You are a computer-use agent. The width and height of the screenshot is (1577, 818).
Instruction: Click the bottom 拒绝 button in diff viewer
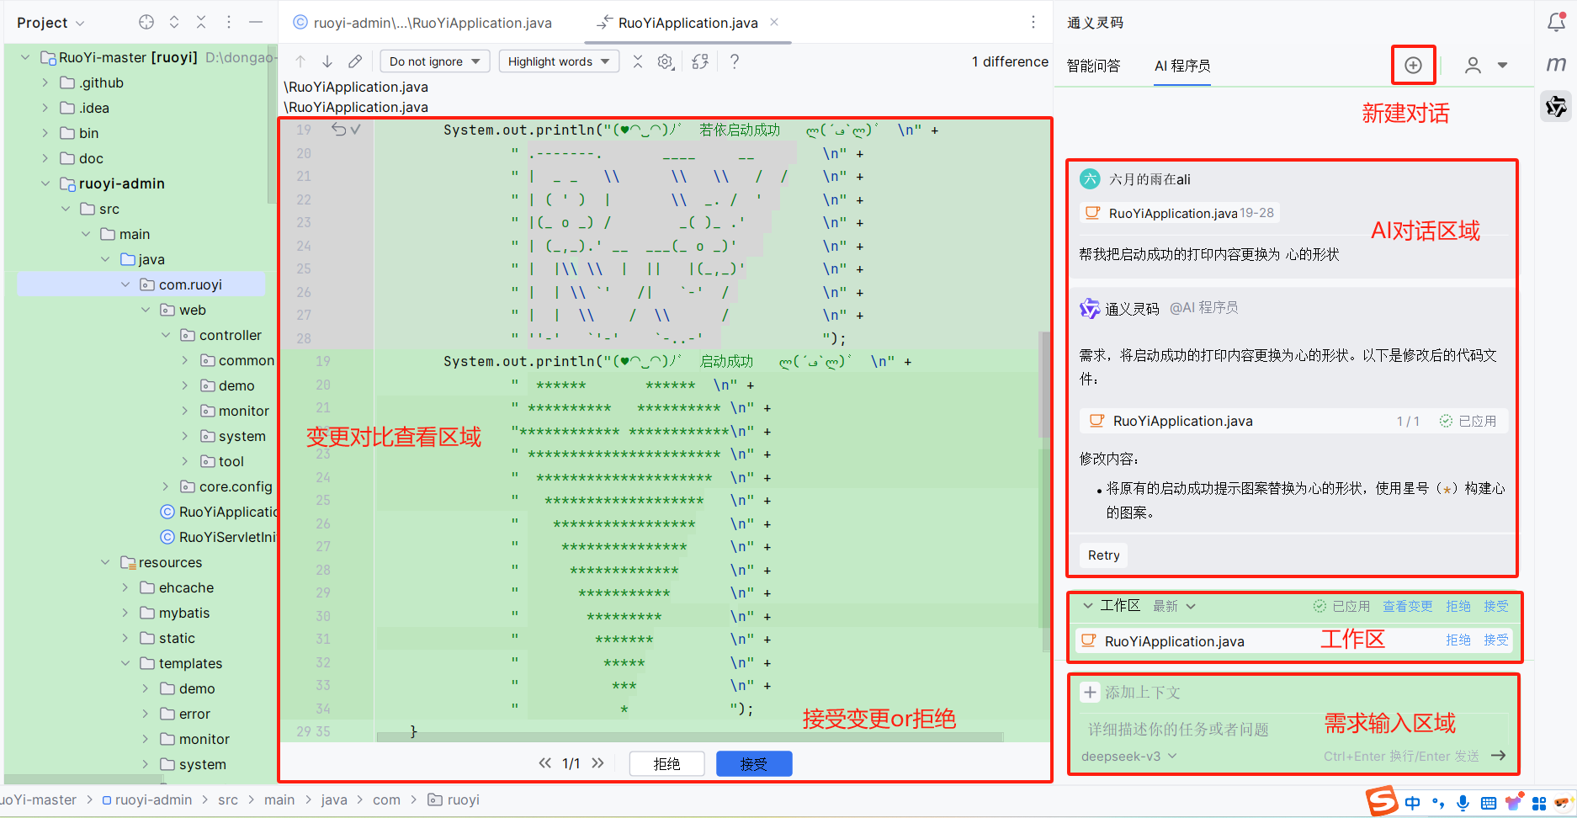(666, 763)
